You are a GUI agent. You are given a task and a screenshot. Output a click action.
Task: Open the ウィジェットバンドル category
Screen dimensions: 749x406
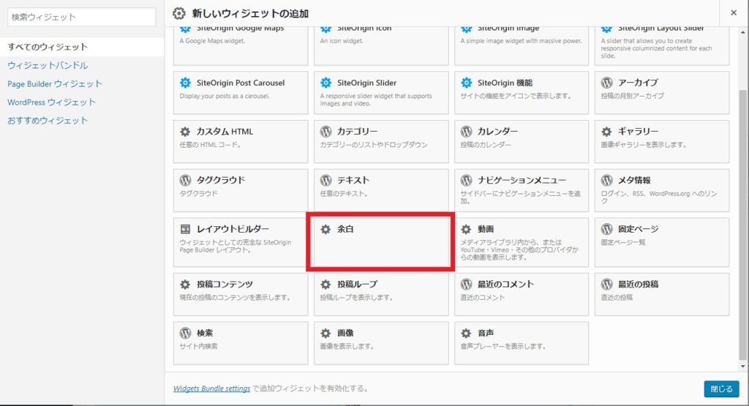click(x=48, y=65)
